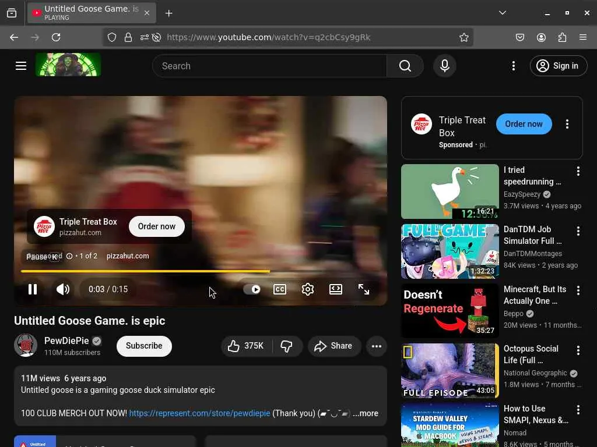List all tabs dropdown arrow

point(503,13)
